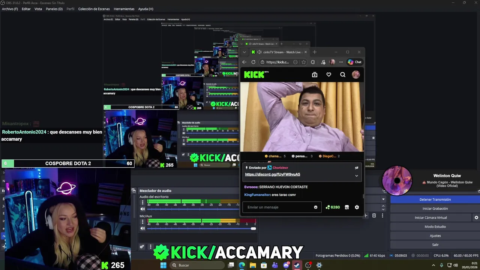The height and width of the screenshot is (270, 480).
Task: Open the browser media control icon
Action: (323, 62)
